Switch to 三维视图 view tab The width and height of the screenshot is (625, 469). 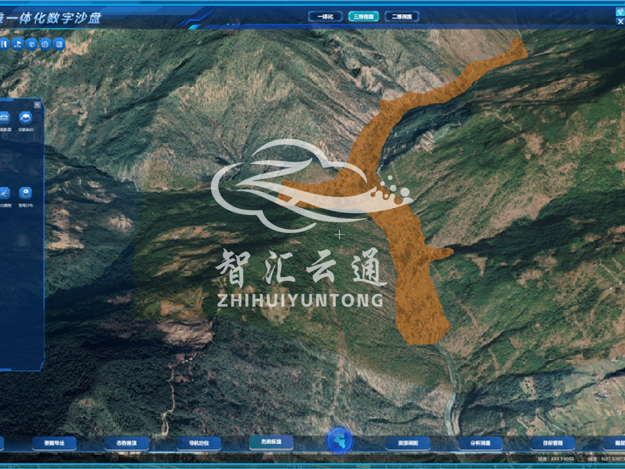pyautogui.click(x=364, y=16)
